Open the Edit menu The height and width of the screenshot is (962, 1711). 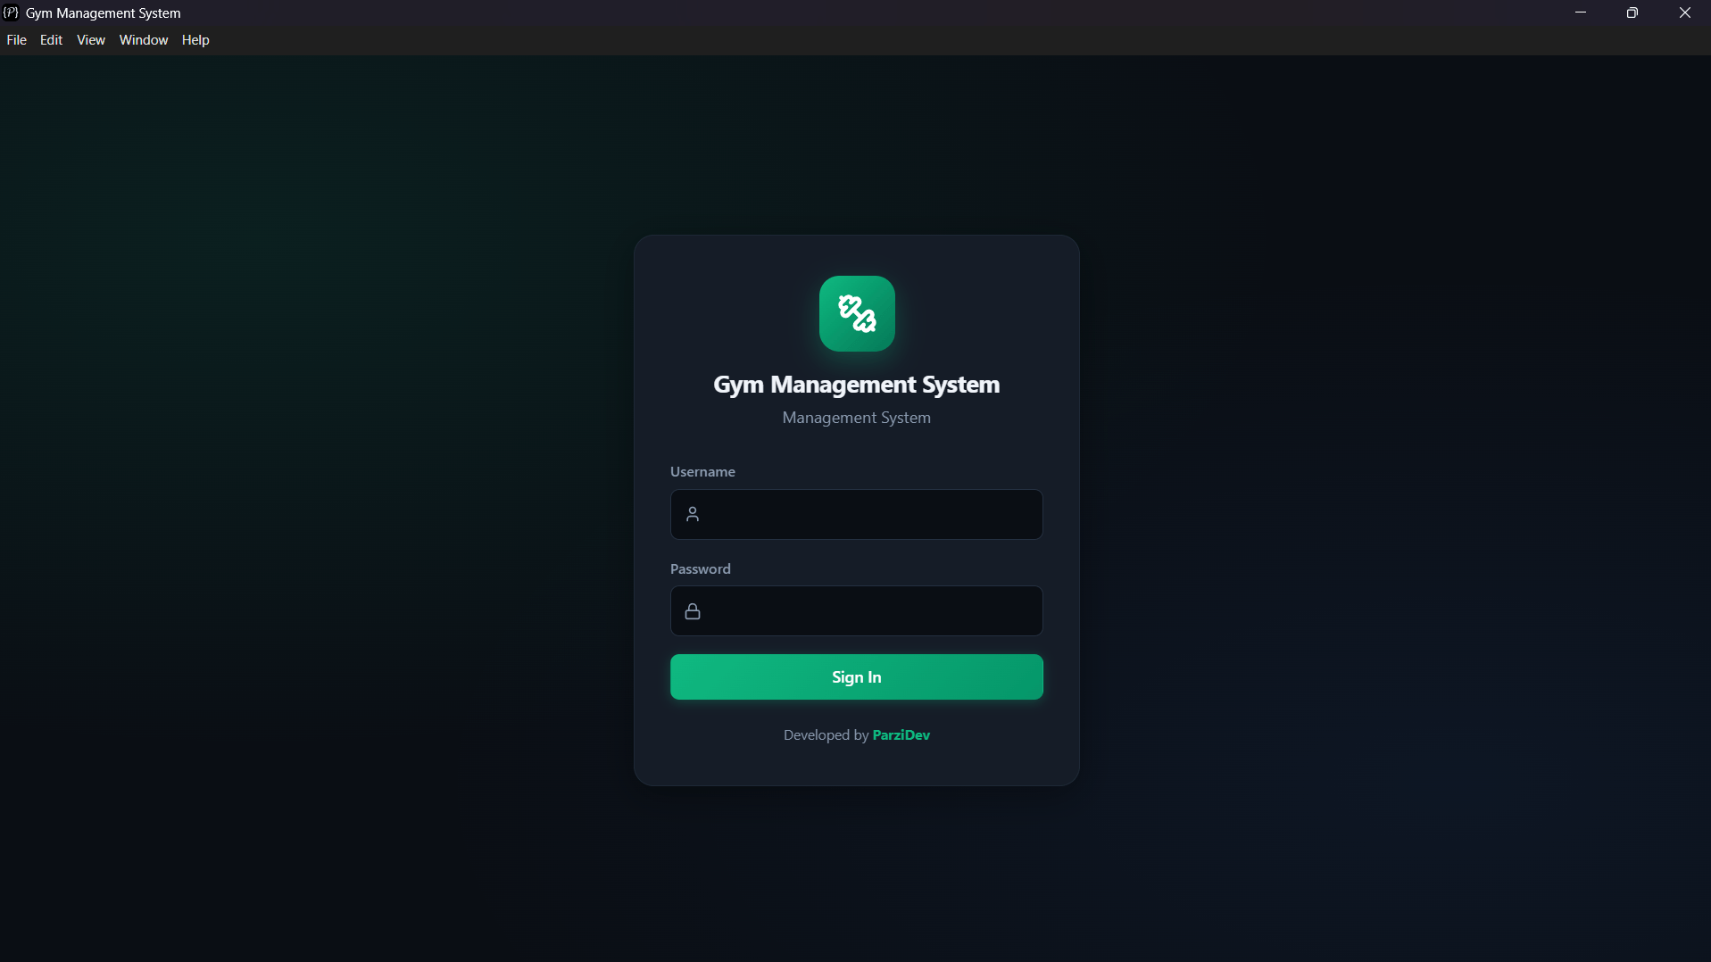click(52, 40)
